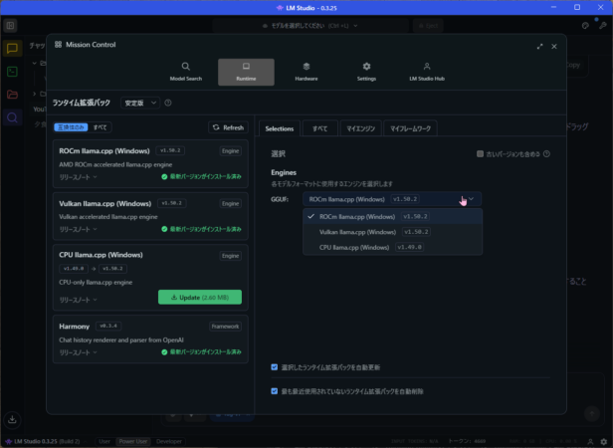Viewport: 613px width, 448px height.
Task: Expand Vulkan llama.cpp リリースノート
Action: tap(79, 229)
